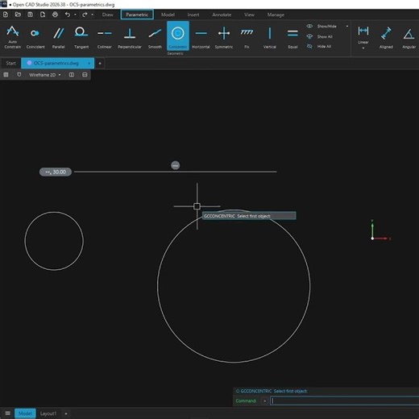Click the Auto Constrain tool
This screenshot has height=419, width=419.
click(12, 37)
